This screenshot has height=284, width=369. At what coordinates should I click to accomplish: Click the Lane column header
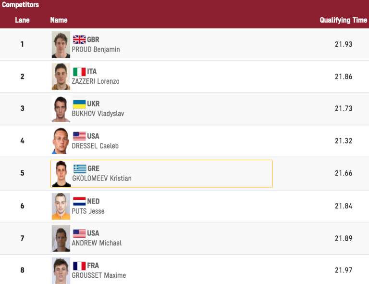[x=22, y=20]
